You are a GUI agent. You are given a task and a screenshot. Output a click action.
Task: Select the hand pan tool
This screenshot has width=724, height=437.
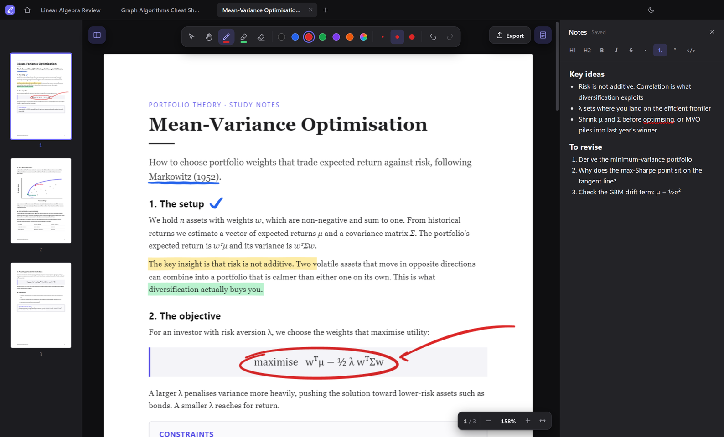(209, 37)
